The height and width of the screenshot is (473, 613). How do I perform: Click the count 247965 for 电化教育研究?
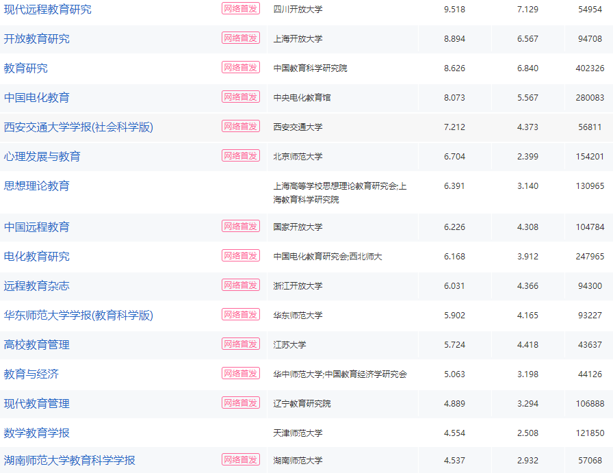click(590, 256)
